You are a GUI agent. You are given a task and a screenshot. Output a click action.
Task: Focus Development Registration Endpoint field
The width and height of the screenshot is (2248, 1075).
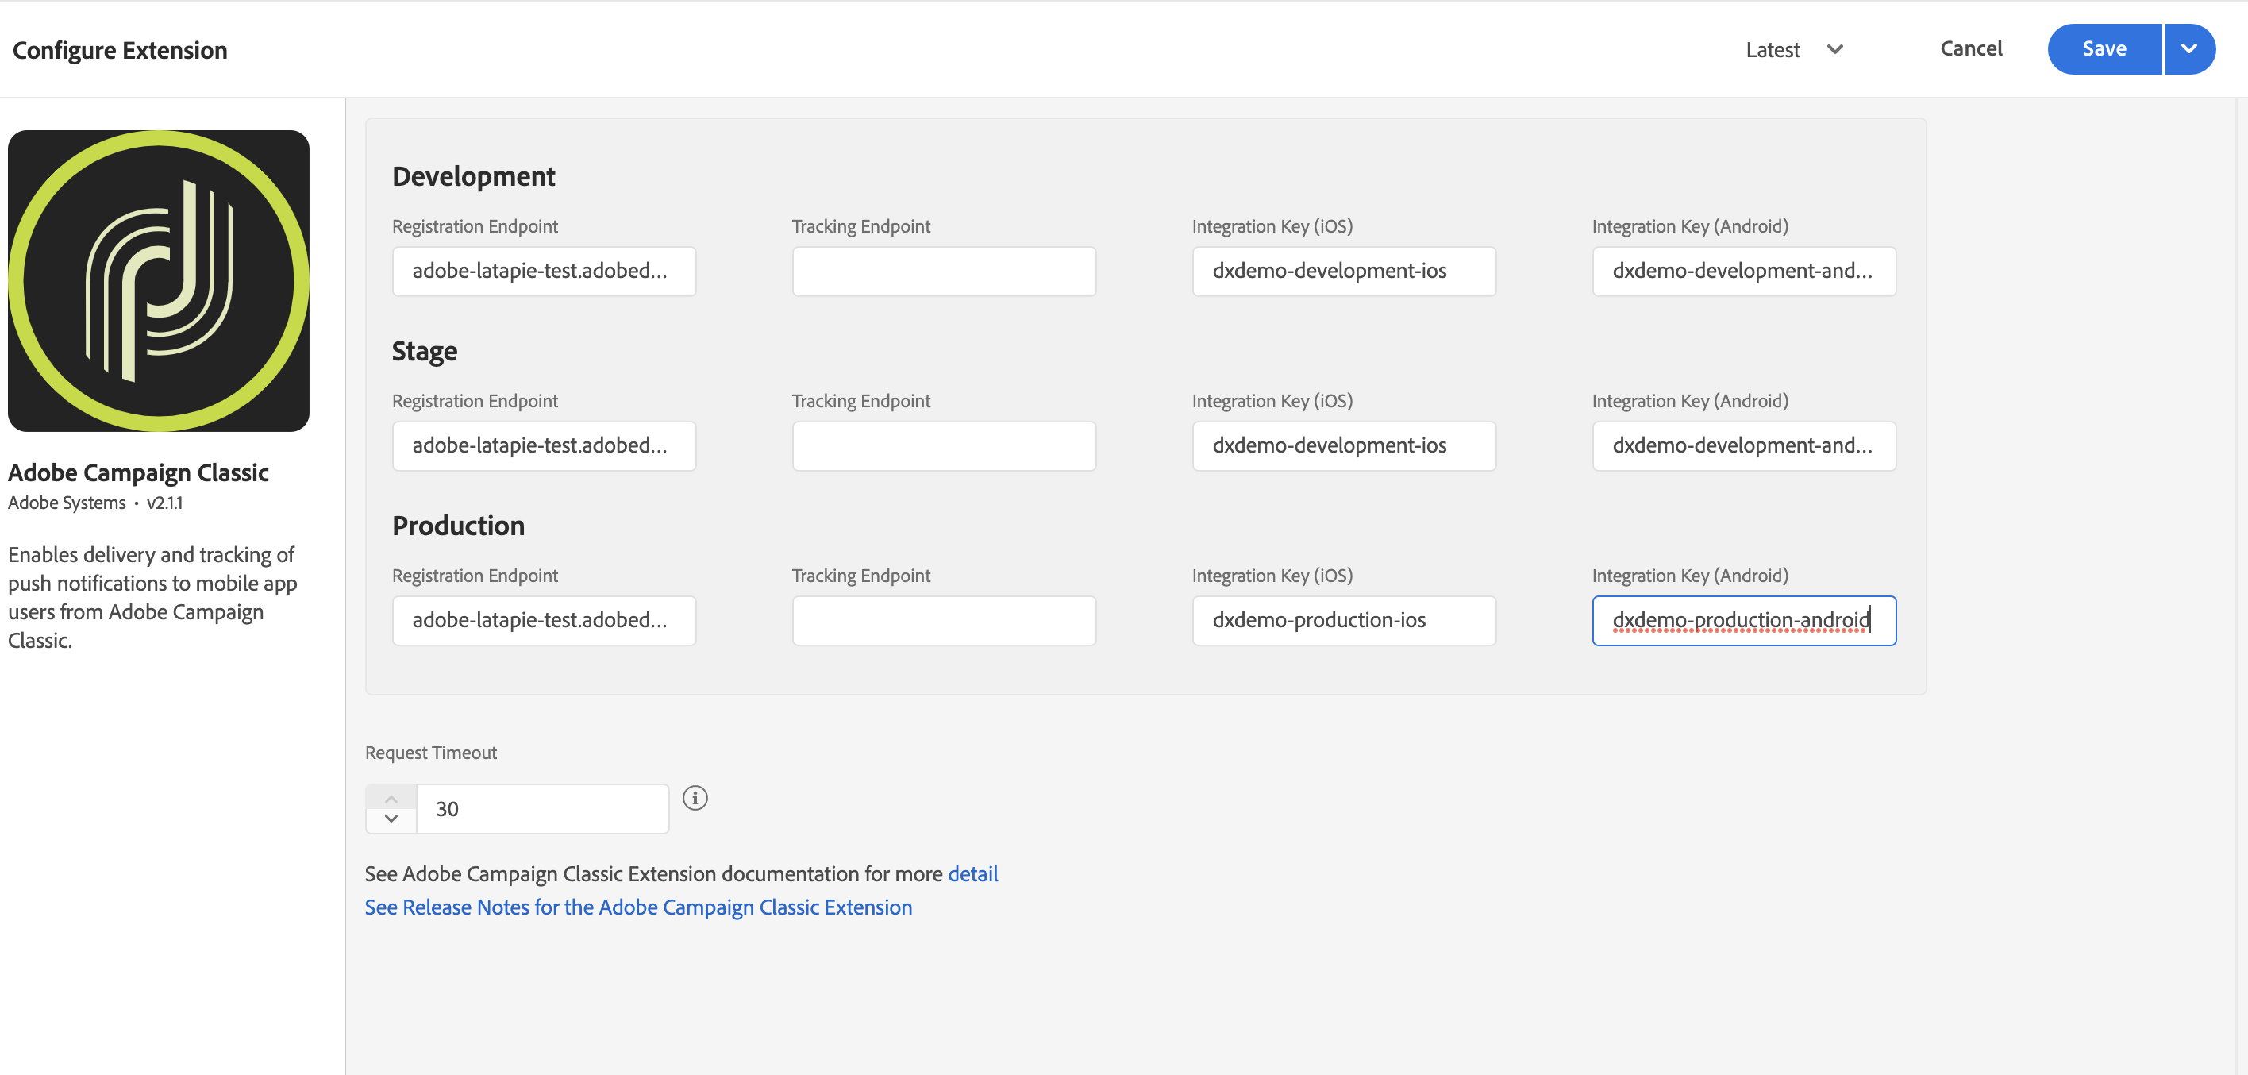point(545,272)
